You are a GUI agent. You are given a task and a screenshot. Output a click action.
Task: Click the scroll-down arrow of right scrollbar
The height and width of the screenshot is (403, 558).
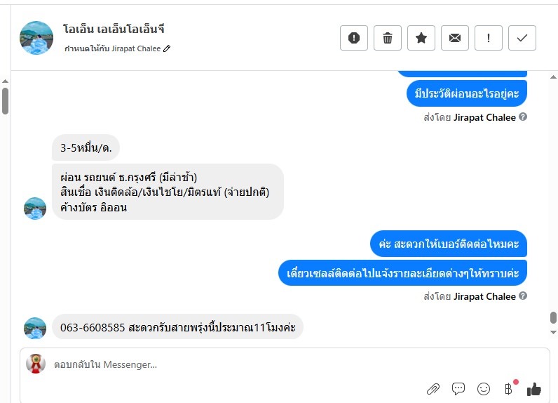point(553,332)
